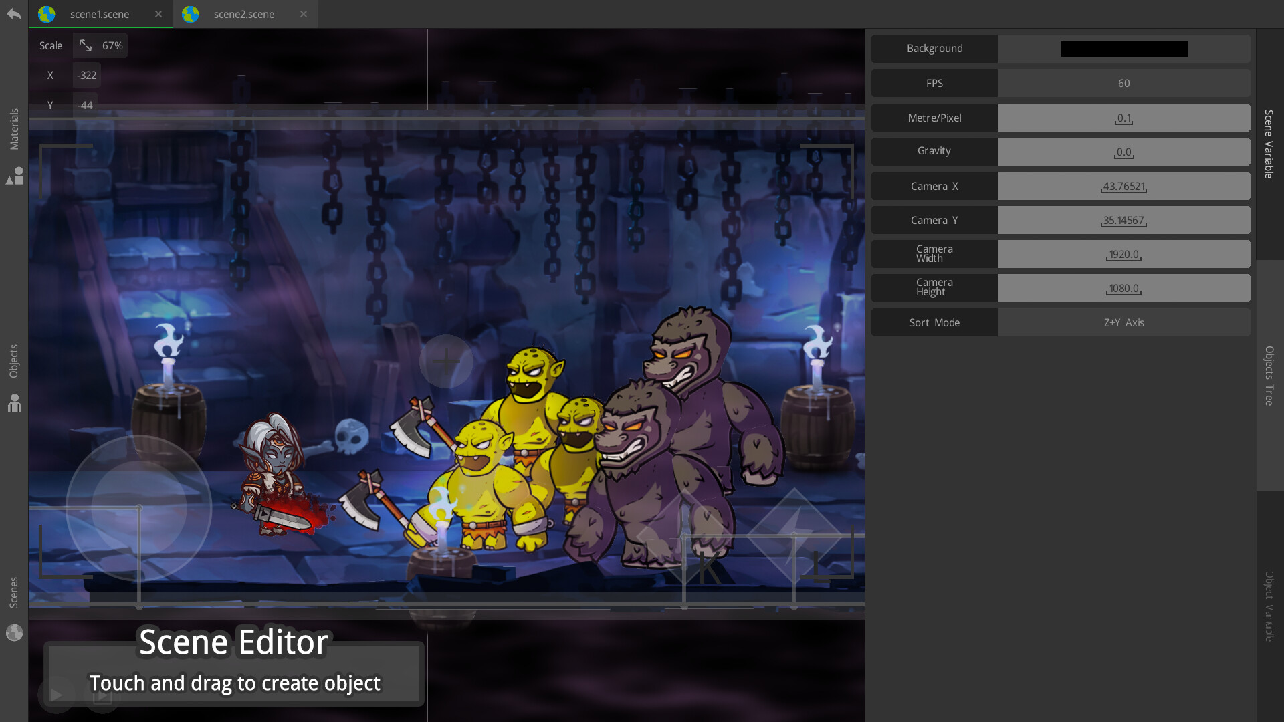The width and height of the screenshot is (1284, 722).
Task: Open the Objects Tree side tab
Action: click(1269, 376)
